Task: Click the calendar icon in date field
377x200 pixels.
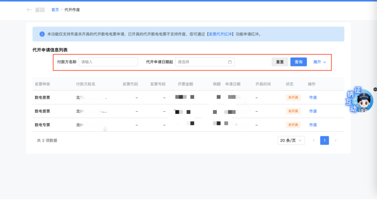Action: click(x=230, y=62)
